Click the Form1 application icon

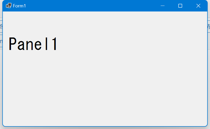pyautogui.click(x=9, y=6)
